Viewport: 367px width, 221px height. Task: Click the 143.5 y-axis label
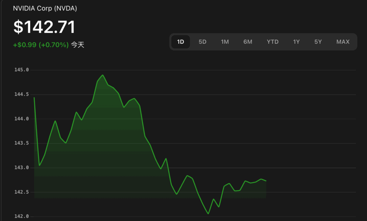(22, 143)
